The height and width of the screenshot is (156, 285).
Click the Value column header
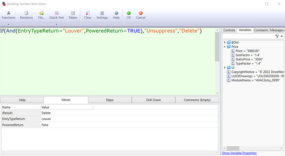[x=67, y=107]
